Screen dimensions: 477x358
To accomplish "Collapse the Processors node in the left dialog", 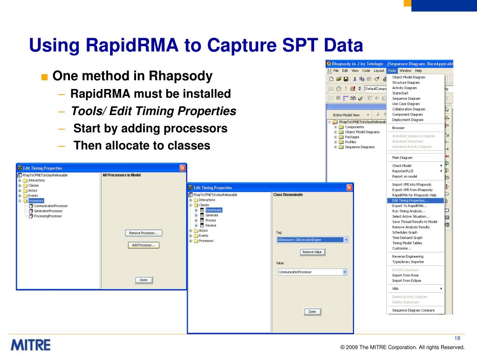I will [20, 201].
